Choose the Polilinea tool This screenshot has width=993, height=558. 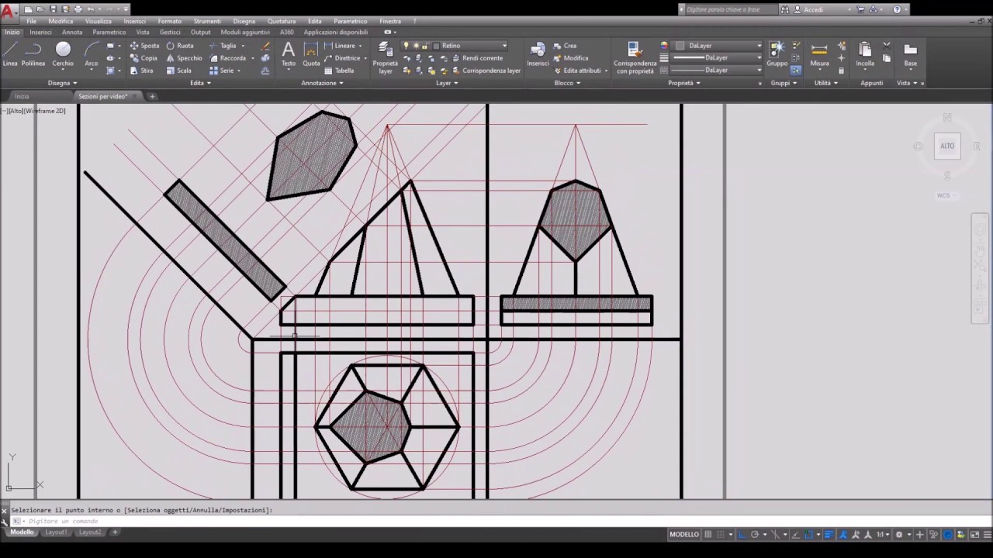pos(33,54)
